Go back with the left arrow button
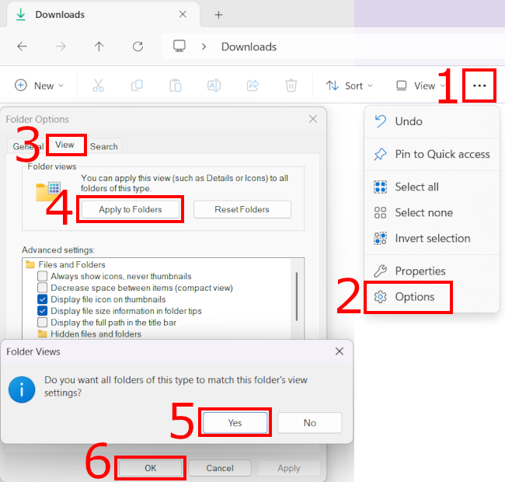The height and width of the screenshot is (482, 505). coord(22,47)
